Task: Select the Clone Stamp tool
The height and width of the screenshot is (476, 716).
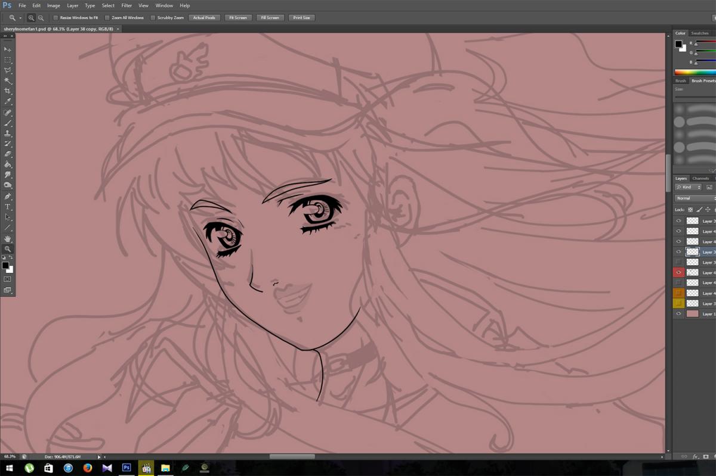Action: (x=8, y=133)
